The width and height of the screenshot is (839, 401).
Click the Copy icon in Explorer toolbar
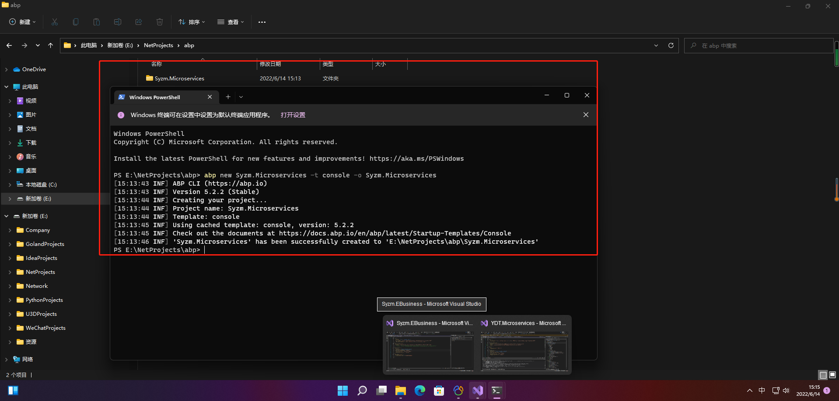click(x=76, y=22)
